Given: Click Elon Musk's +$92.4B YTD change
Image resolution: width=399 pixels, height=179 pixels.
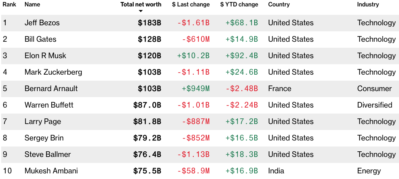Looking at the screenshot, I should (x=241, y=56).
